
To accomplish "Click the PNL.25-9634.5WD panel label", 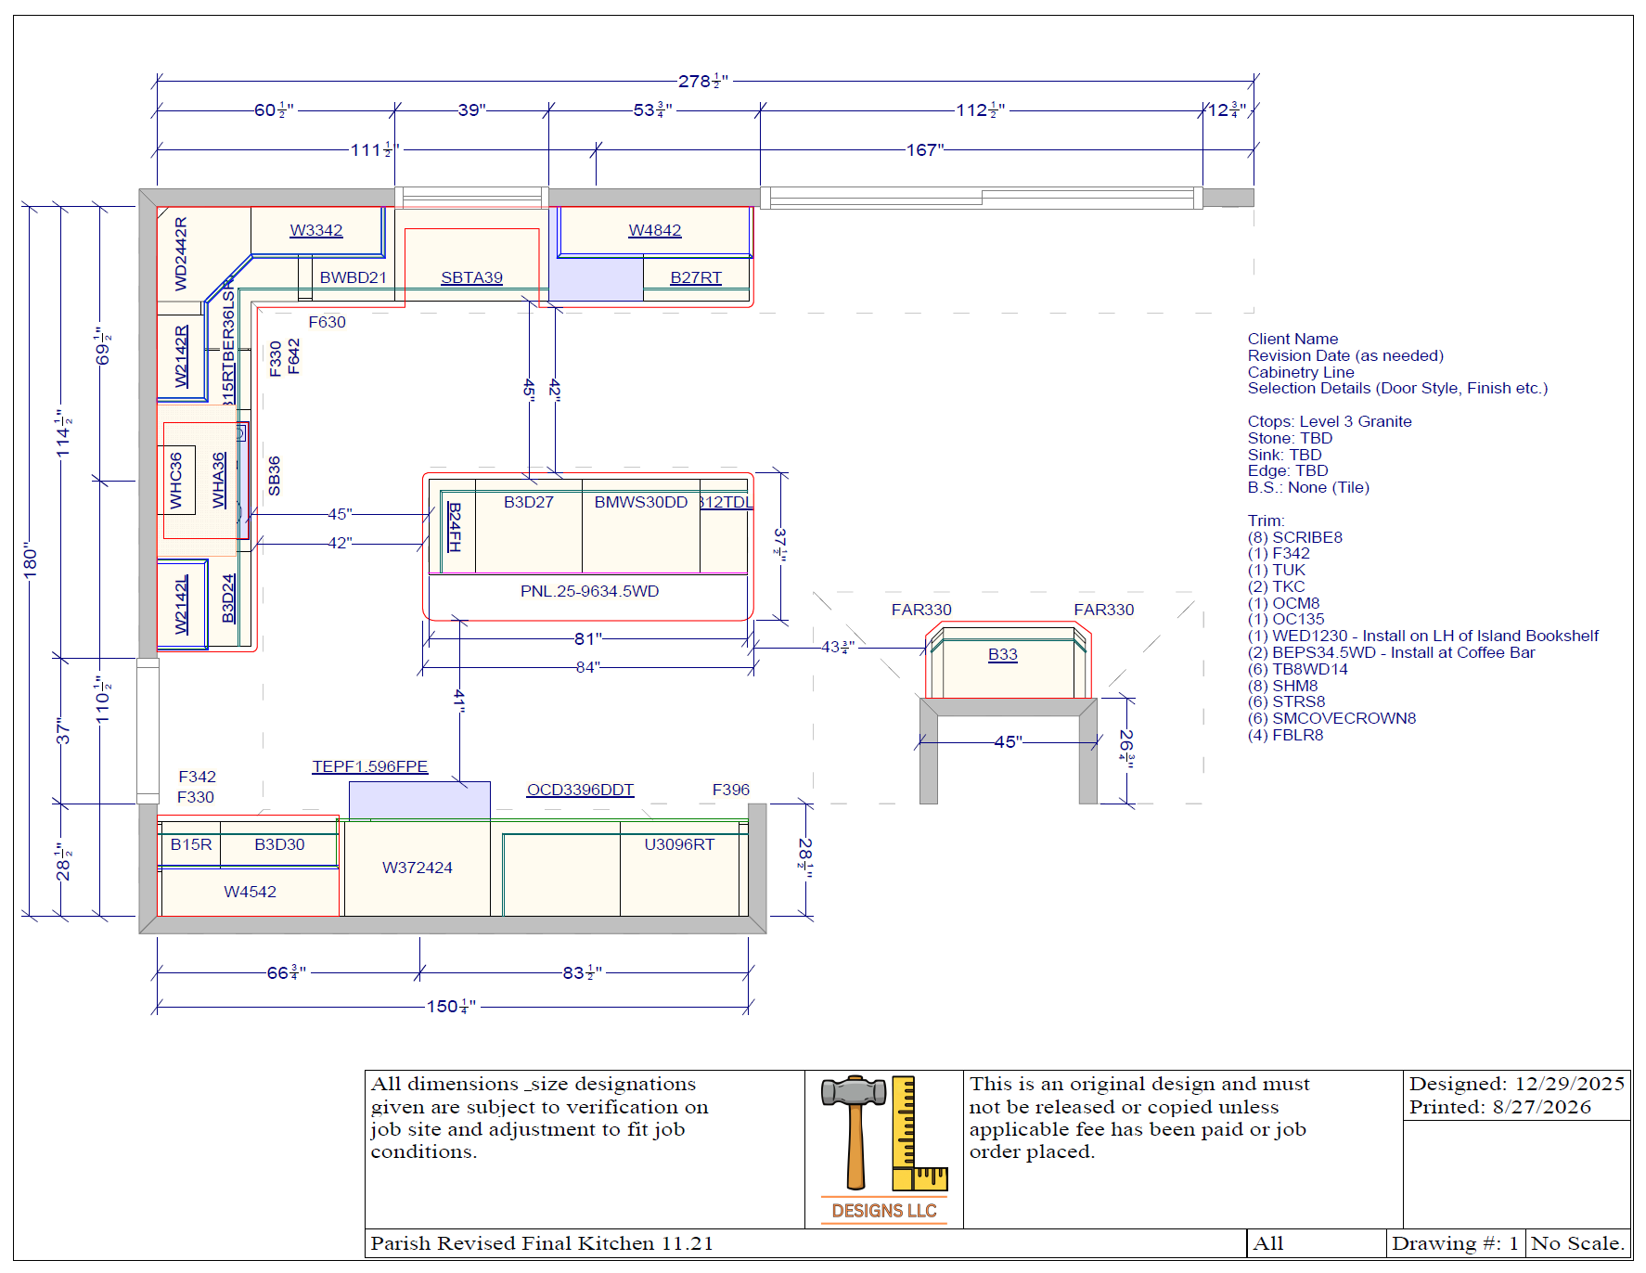I will pyautogui.click(x=589, y=591).
